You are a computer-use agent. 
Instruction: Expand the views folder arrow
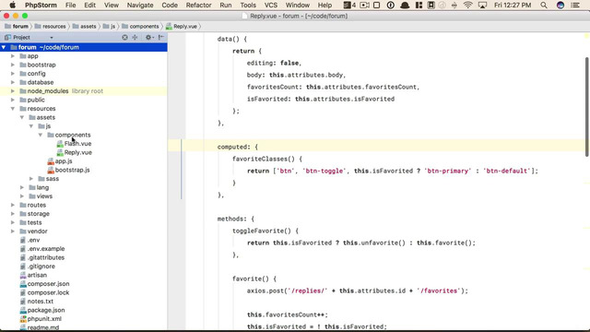22,196
